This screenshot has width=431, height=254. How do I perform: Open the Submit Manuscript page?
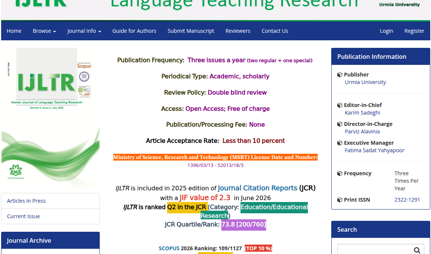[x=191, y=31]
